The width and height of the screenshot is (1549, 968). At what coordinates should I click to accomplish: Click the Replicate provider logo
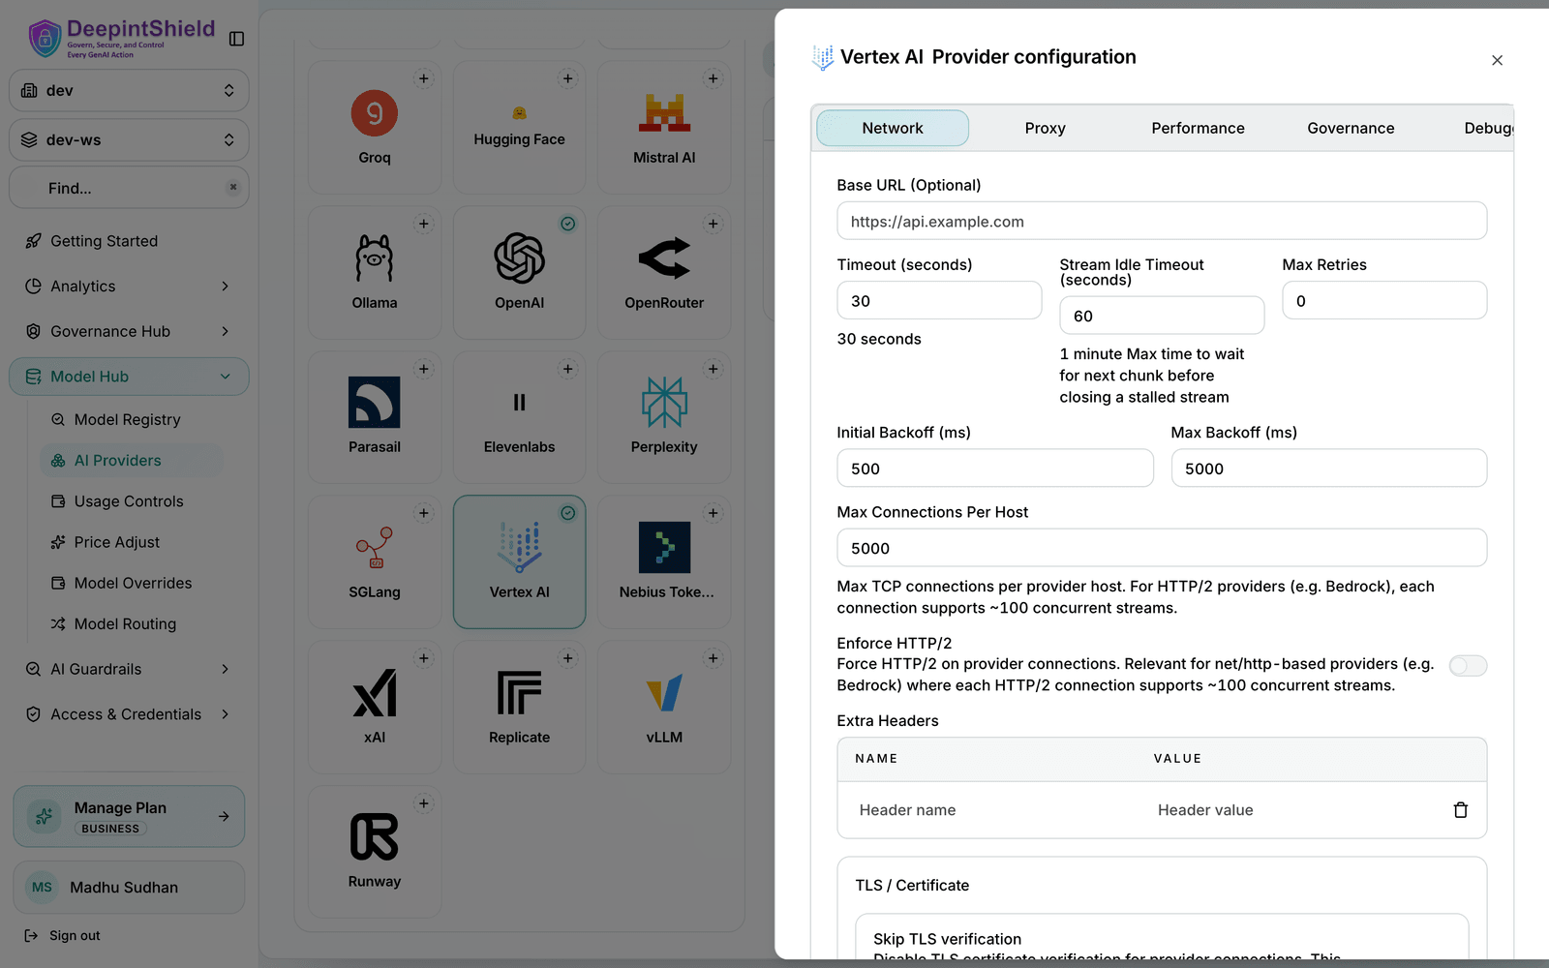pos(519,693)
